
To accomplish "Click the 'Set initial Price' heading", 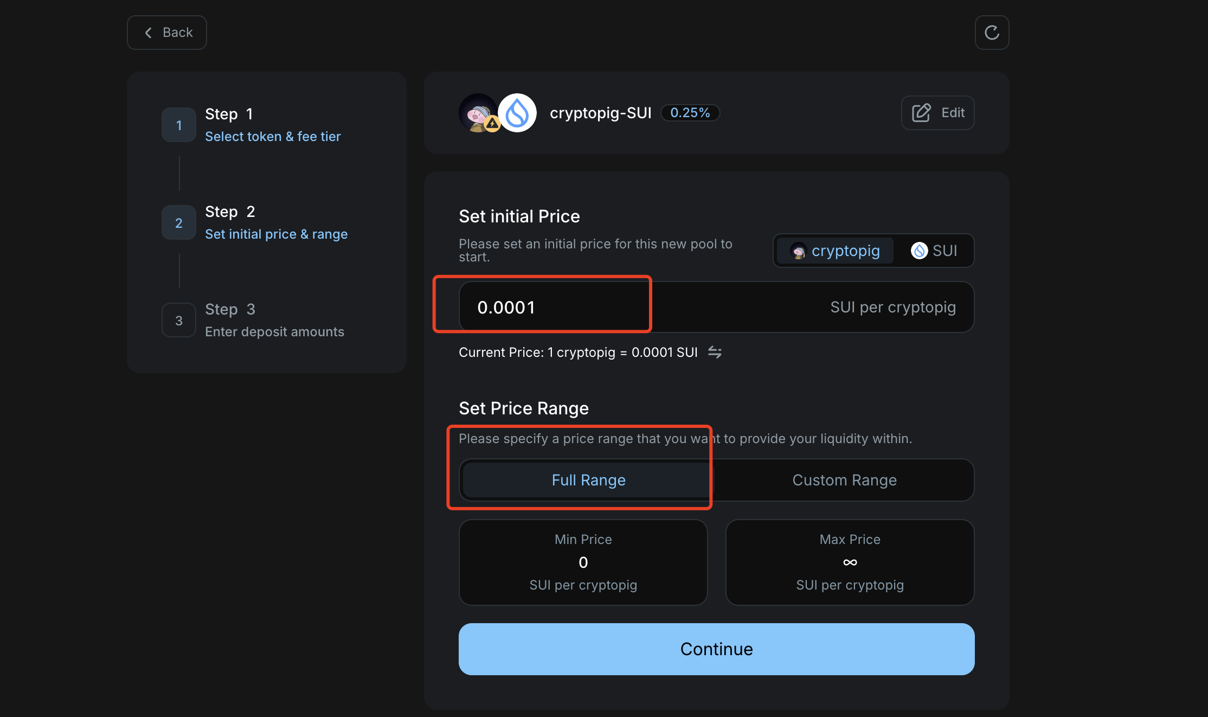I will tap(519, 216).
